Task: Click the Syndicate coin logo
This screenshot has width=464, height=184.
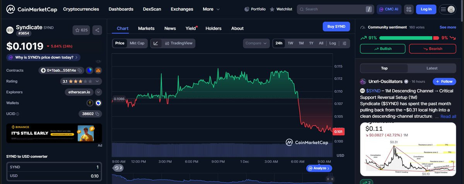Action: click(x=10, y=30)
